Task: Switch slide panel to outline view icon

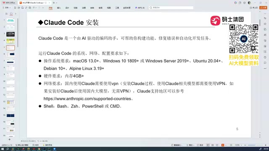Action: (x=7, y=14)
